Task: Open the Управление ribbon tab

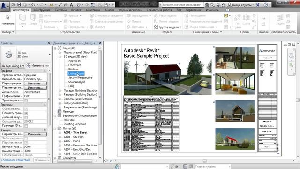Action: [194, 10]
